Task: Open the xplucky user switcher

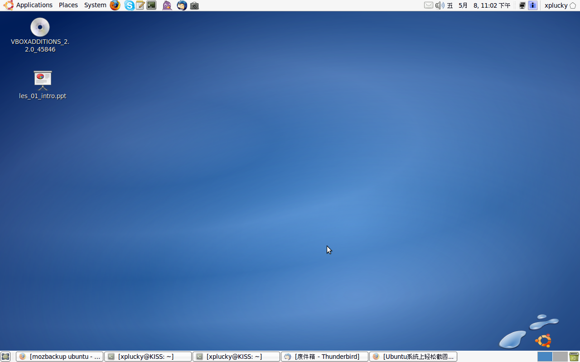Action: pyautogui.click(x=560, y=5)
